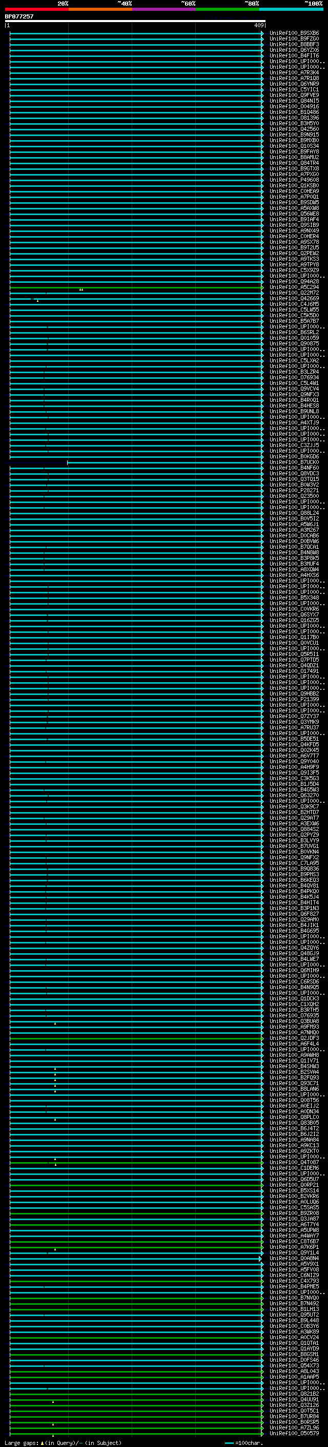The width and height of the screenshot is (328, 1447).
Task: Select label UniRef100_C5X9Z9
Action: point(294,270)
